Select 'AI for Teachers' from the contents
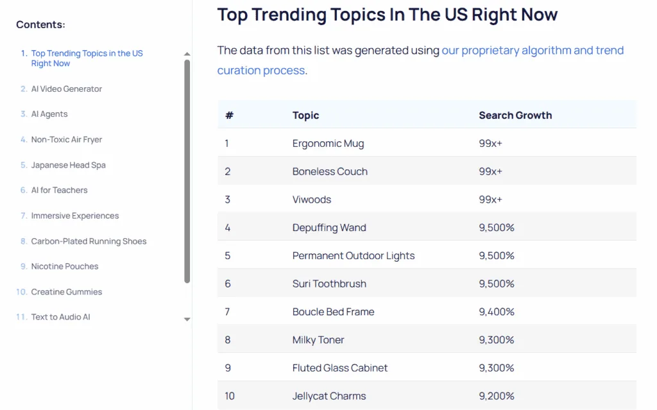This screenshot has width=657, height=410. (59, 190)
